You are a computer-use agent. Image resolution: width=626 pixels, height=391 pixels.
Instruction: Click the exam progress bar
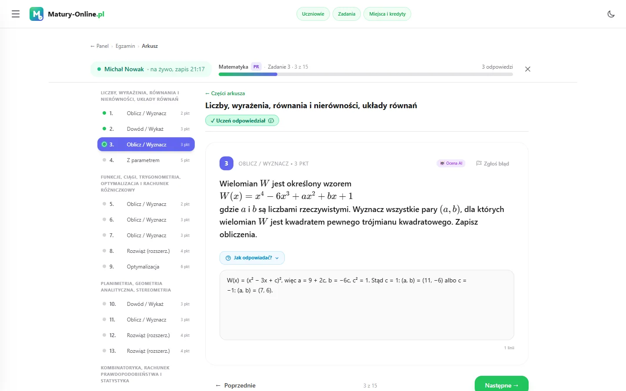366,74
